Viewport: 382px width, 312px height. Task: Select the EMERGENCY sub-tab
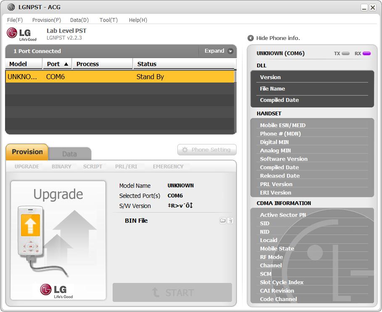tap(168, 166)
